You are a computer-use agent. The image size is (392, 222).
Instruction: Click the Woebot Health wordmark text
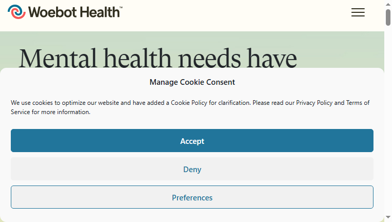tap(74, 12)
